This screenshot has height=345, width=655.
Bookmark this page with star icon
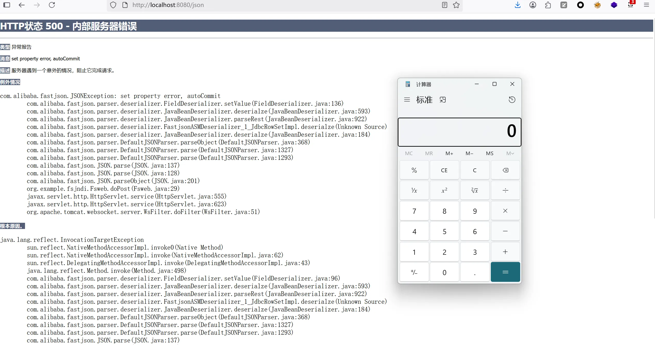(456, 5)
